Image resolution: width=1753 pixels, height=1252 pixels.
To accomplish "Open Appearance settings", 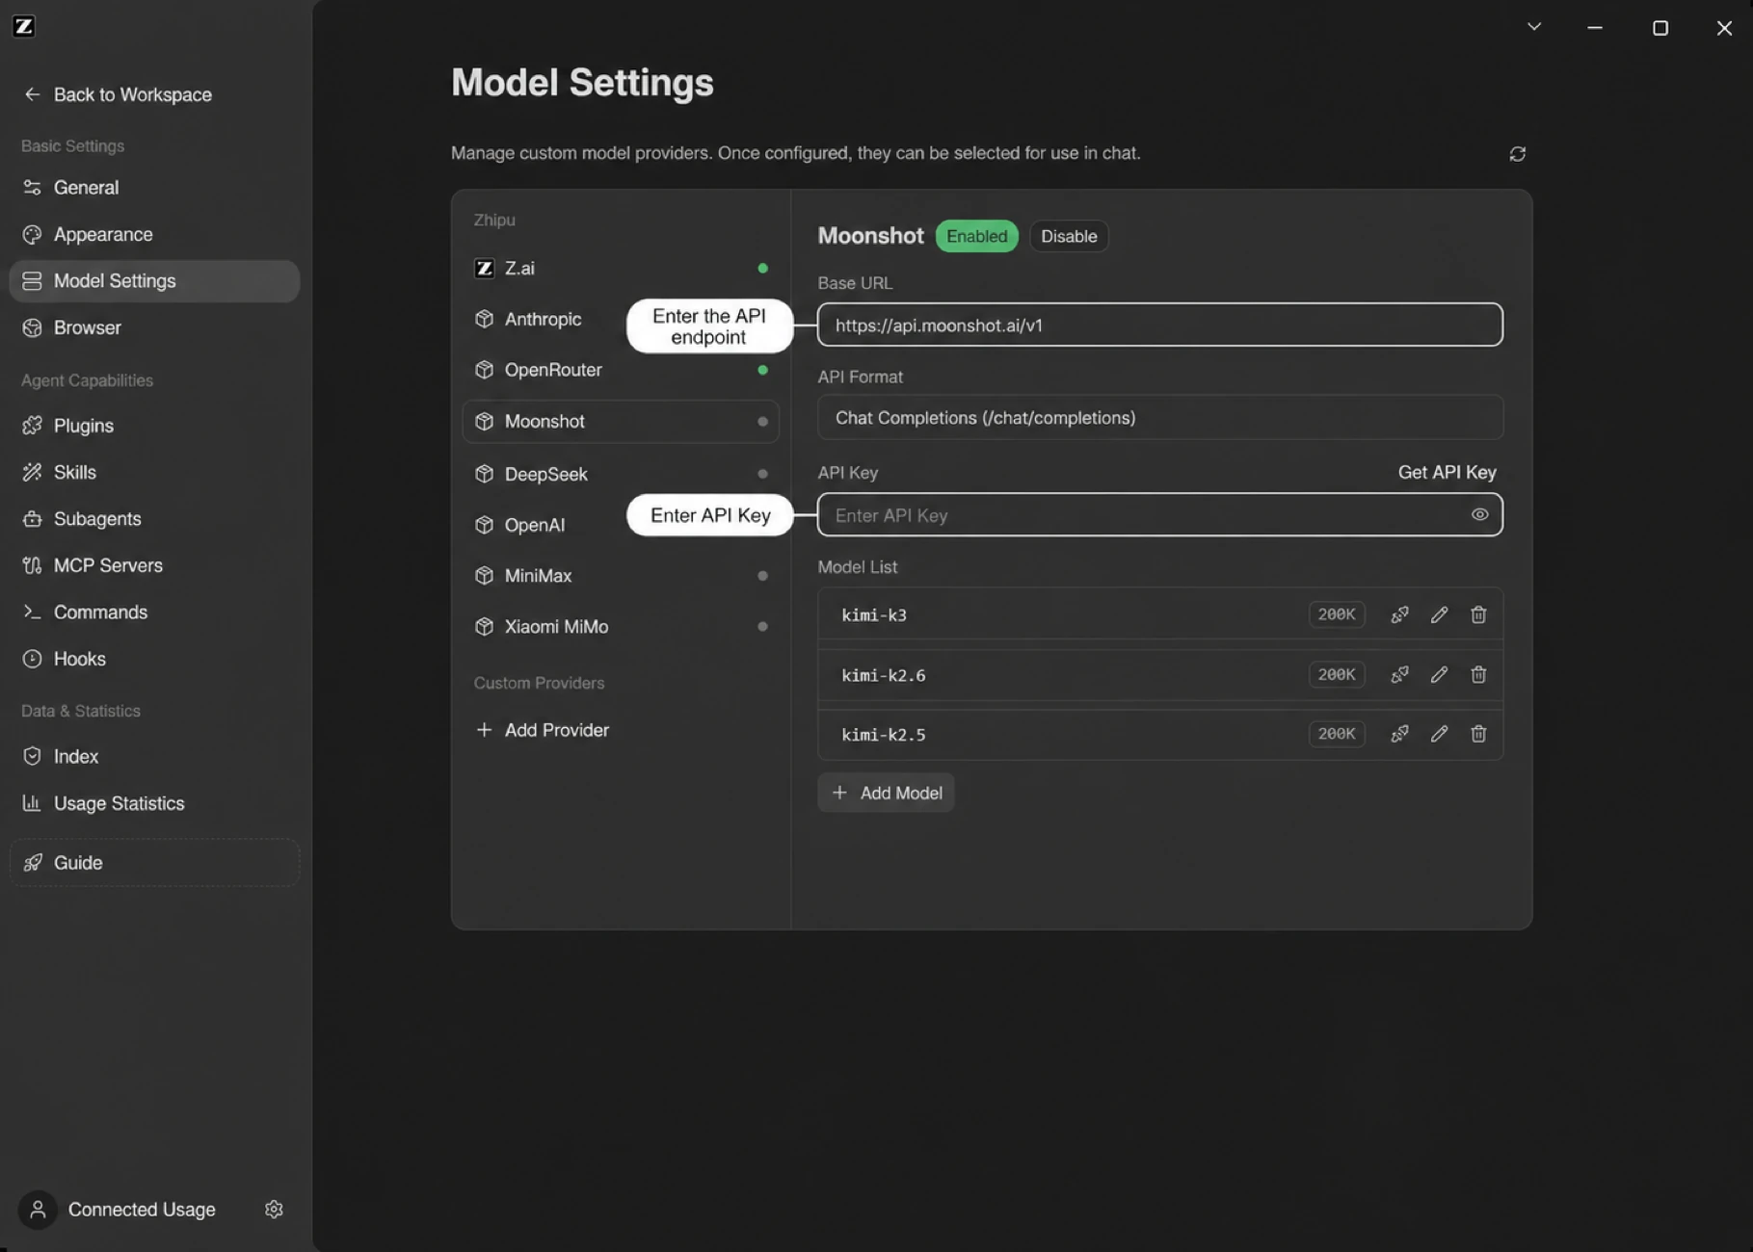I will click(x=154, y=234).
